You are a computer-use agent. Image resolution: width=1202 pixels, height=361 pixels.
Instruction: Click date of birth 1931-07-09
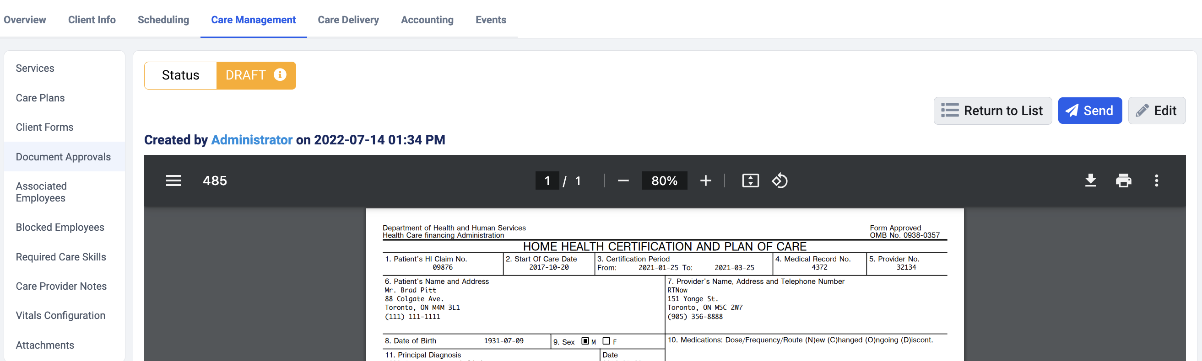(x=504, y=341)
